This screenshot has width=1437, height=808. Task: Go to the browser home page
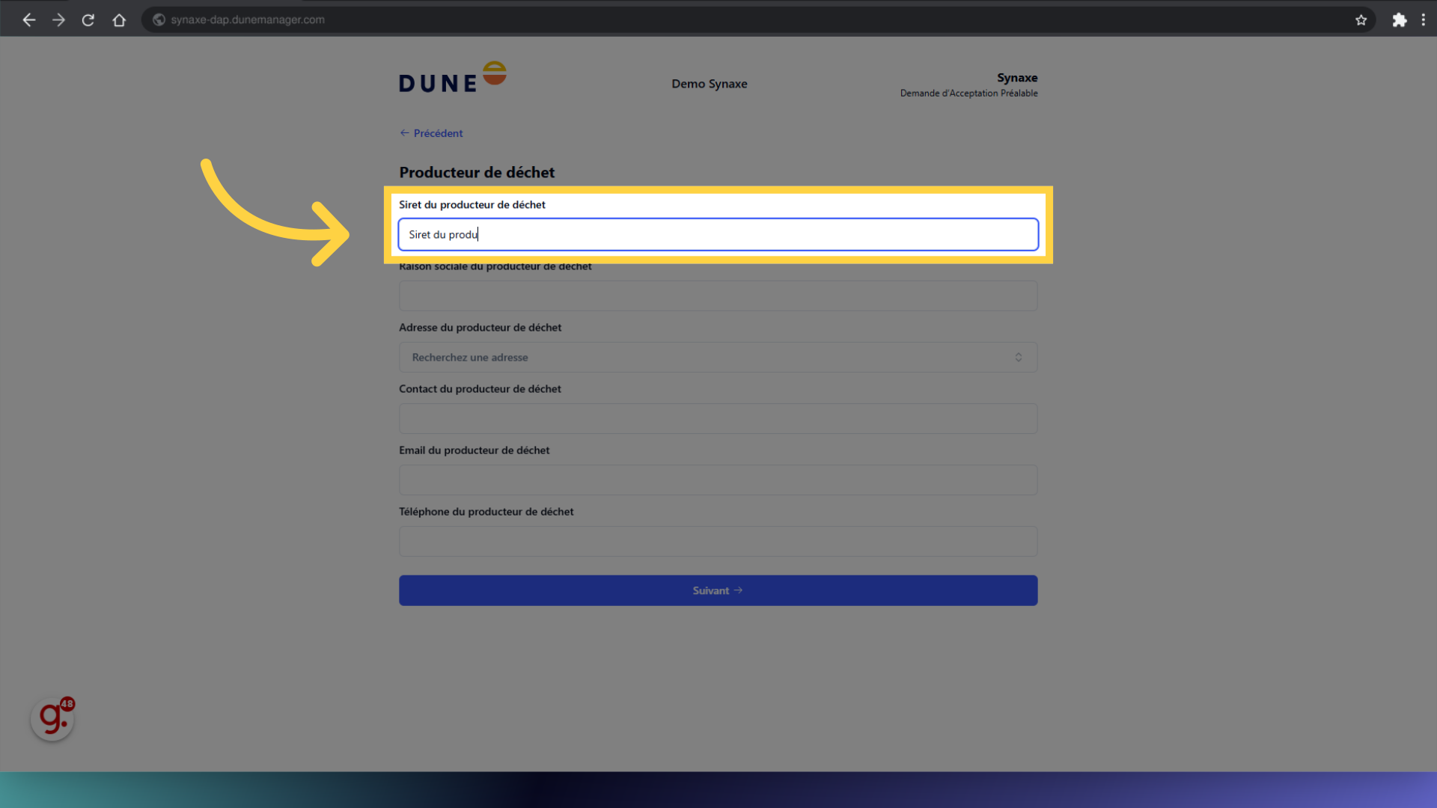click(119, 20)
